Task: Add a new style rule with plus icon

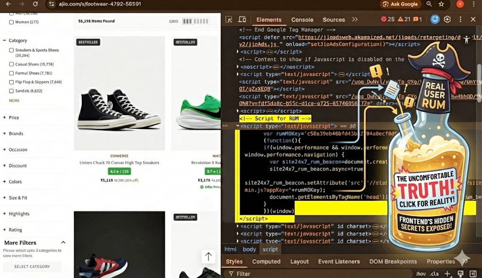Action: pos(446,273)
